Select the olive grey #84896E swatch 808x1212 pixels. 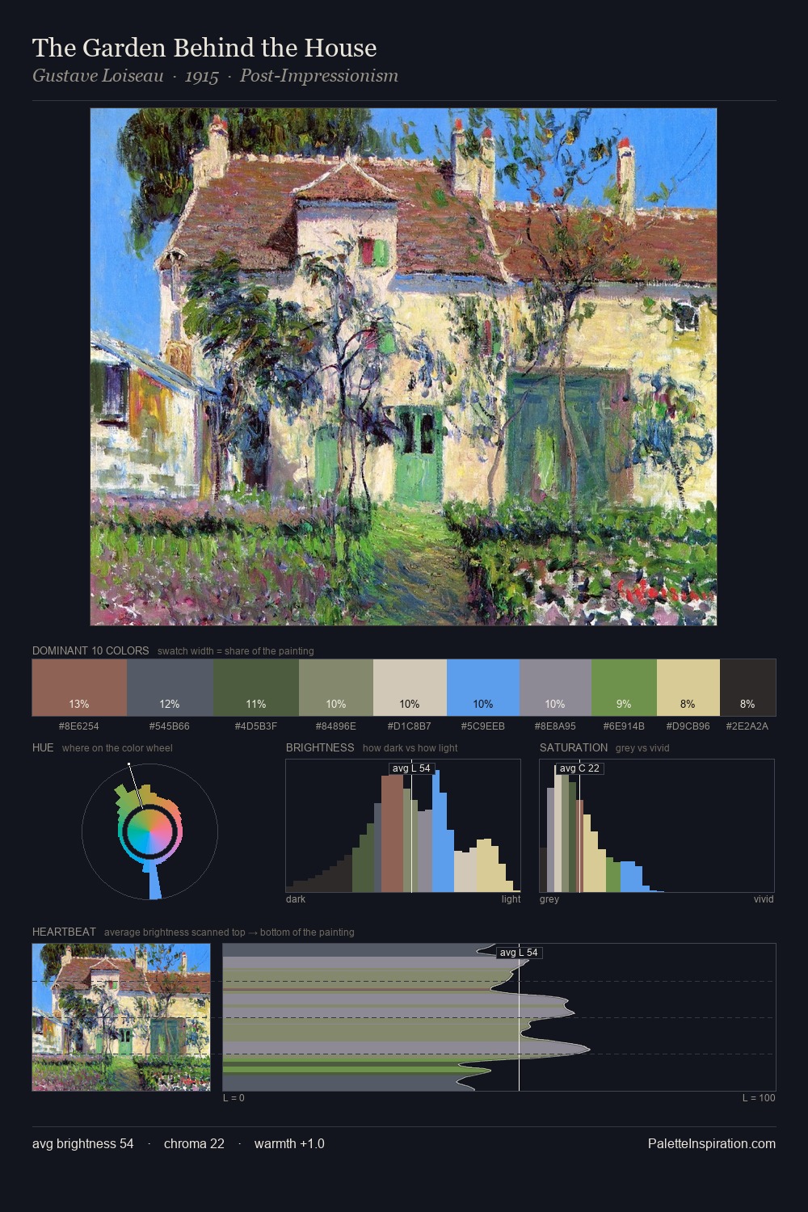[x=336, y=688]
